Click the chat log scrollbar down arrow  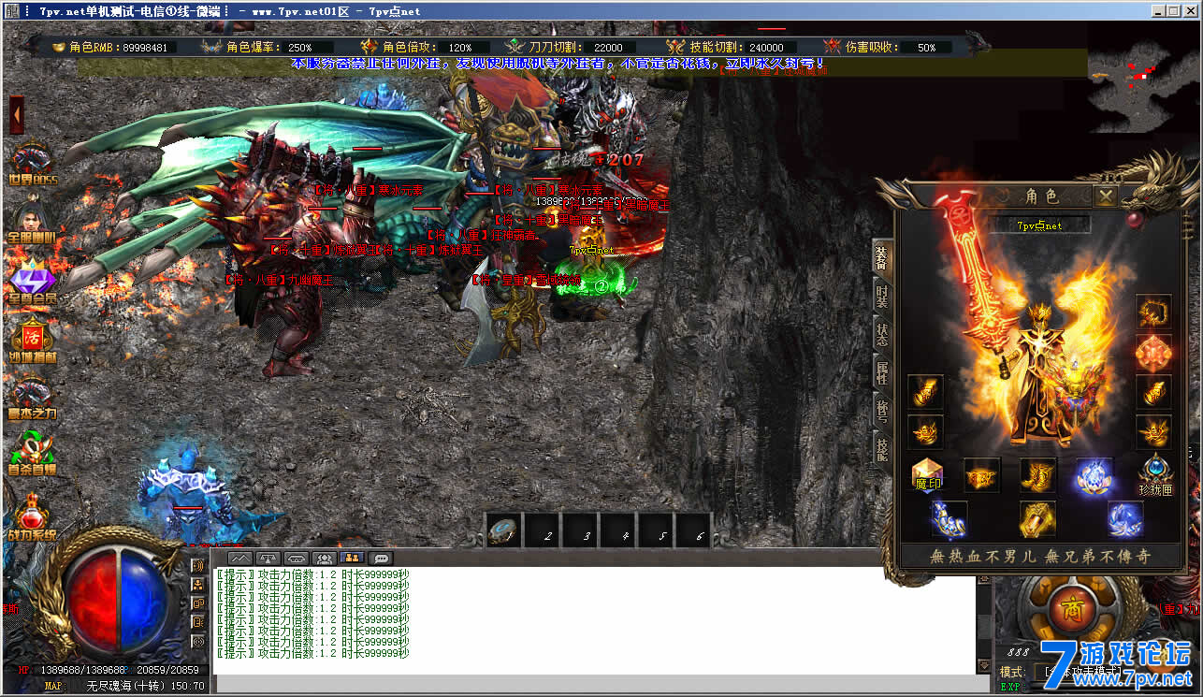tap(983, 664)
